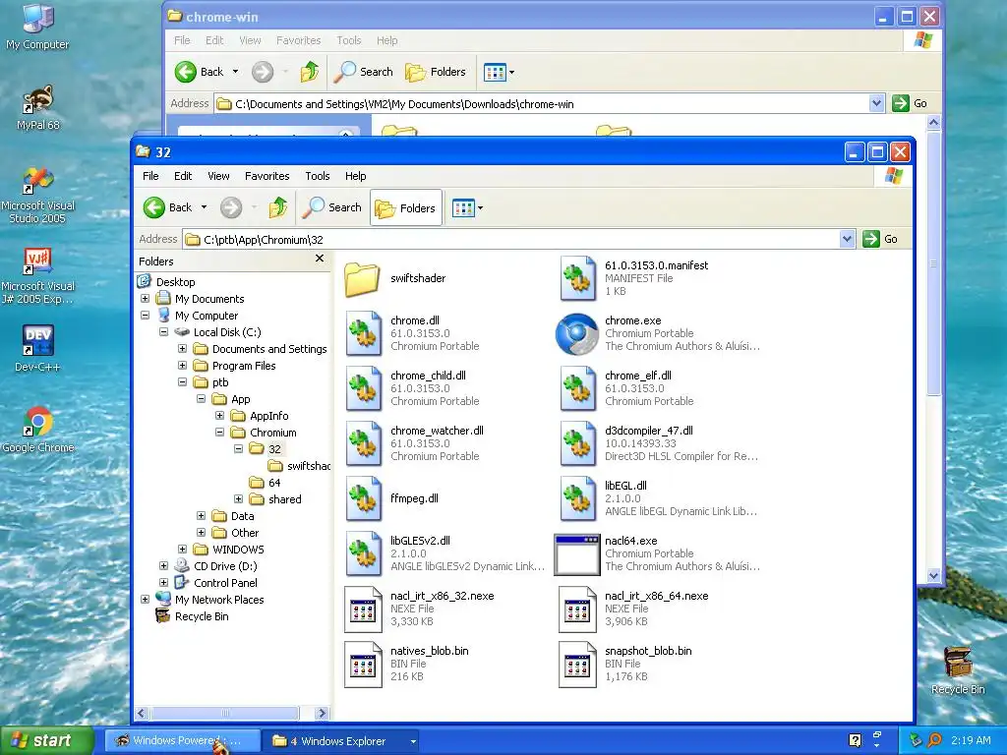Viewport: 1007px width, 755px height.
Task: Toggle Folders button in chrome-win window
Action: pos(436,72)
